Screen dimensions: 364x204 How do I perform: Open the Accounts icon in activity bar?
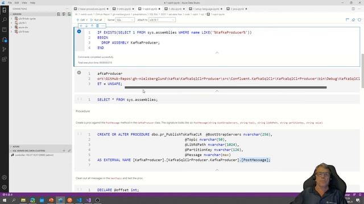(x=5, y=177)
